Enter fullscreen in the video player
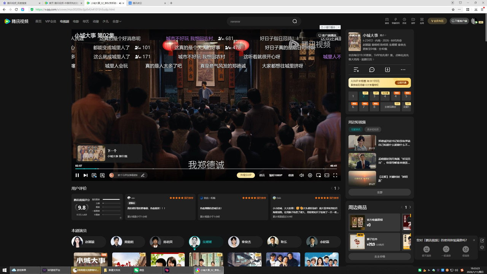 pyautogui.click(x=335, y=175)
